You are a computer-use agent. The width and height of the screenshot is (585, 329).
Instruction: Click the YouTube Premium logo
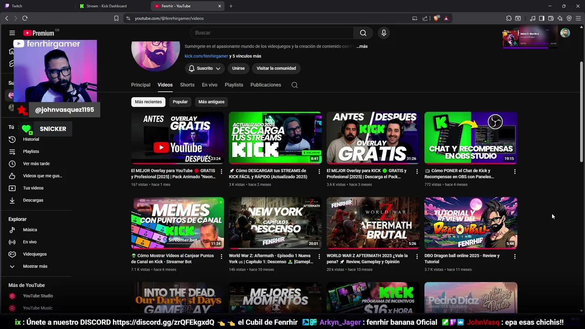coord(39,33)
